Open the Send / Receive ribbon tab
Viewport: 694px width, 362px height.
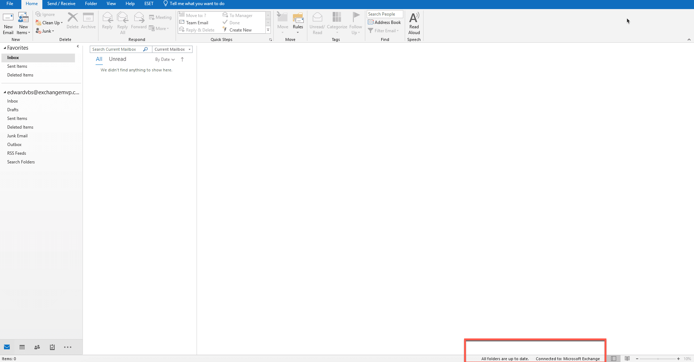tap(61, 4)
